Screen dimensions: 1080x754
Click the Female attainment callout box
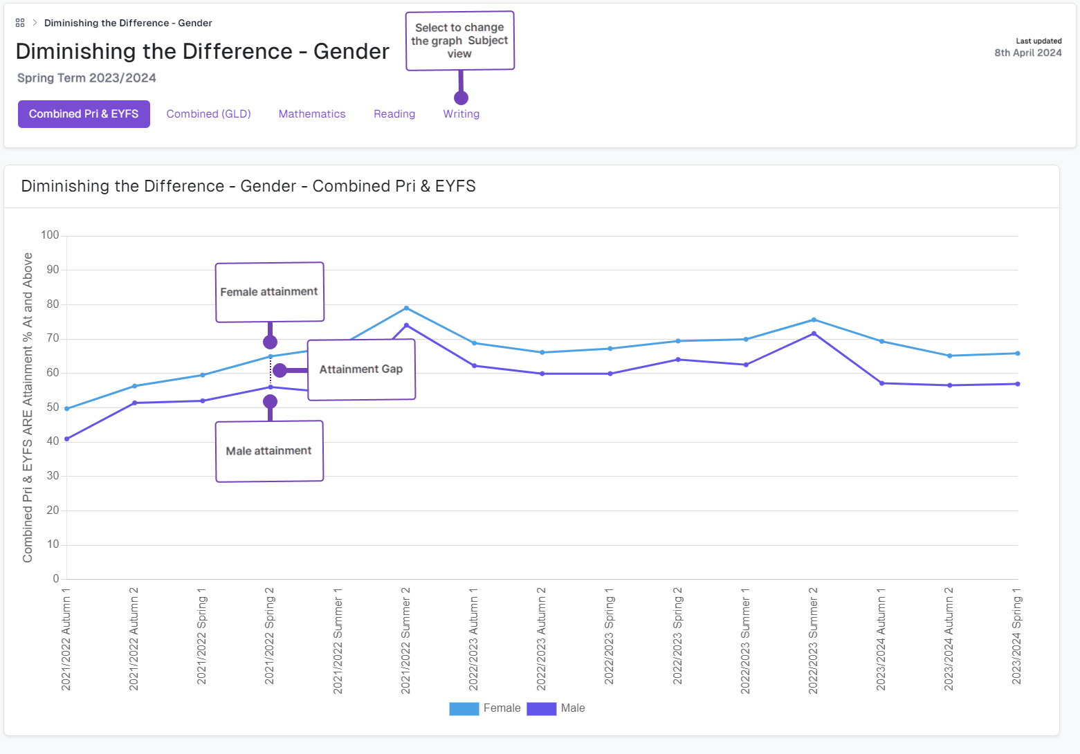pos(269,292)
